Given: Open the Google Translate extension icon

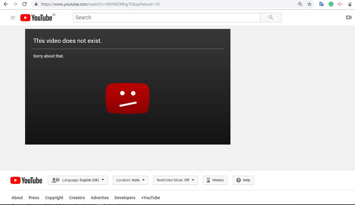Looking at the screenshot, I should pos(322,4).
